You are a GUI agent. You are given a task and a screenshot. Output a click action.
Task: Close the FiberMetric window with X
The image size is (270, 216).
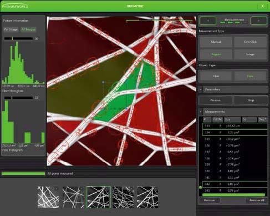(x=263, y=6)
